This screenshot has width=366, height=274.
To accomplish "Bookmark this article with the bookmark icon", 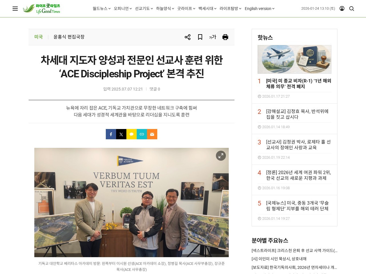I will coord(200,37).
